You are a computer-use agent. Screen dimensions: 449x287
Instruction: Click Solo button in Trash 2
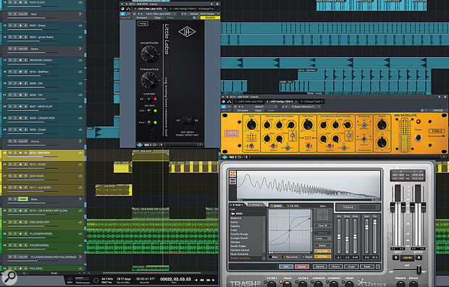pyautogui.click(x=285, y=267)
